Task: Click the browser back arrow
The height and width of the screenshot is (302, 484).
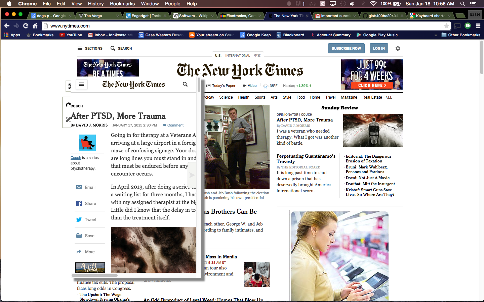Action: click(x=7, y=26)
